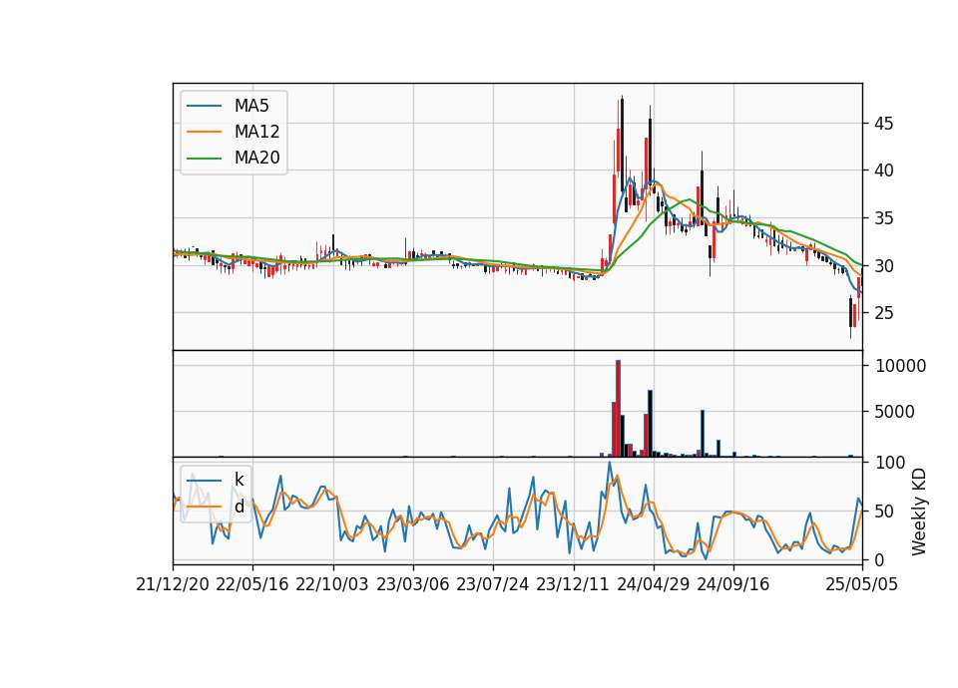Click the tallest candlestick near price 47

click(622, 146)
